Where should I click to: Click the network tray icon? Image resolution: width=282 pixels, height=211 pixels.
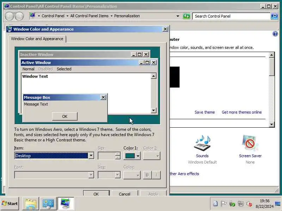pyautogui.click(x=241, y=204)
